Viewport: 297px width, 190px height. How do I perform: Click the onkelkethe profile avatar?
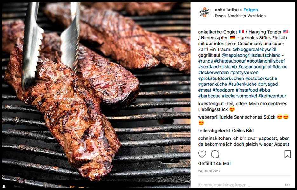[x=205, y=12]
